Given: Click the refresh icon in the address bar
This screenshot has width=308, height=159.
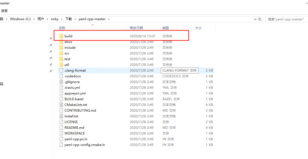Looking at the screenshot, I should [x=260, y=19].
